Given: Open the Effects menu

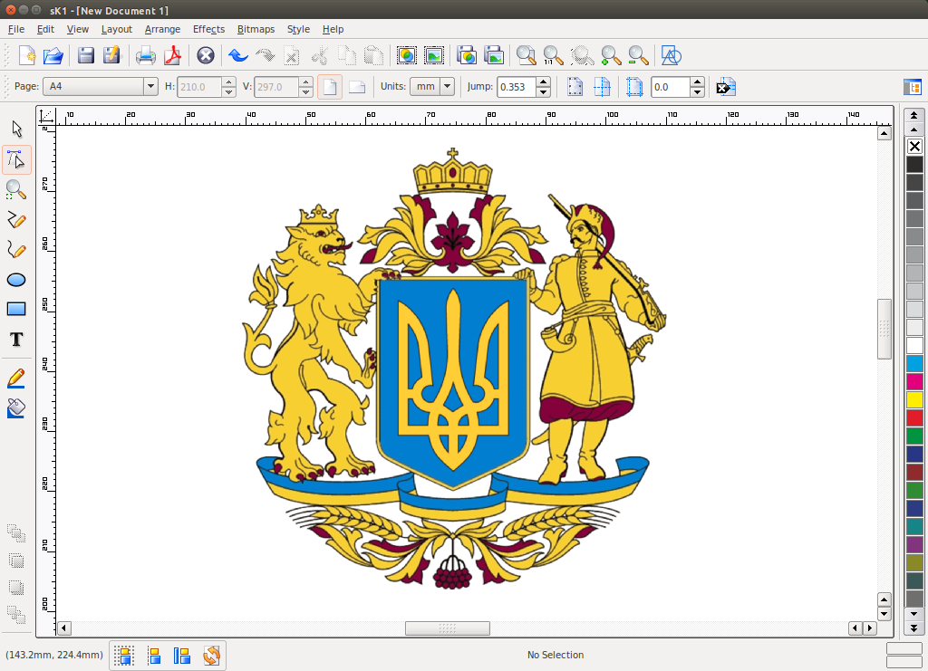Looking at the screenshot, I should (x=208, y=29).
